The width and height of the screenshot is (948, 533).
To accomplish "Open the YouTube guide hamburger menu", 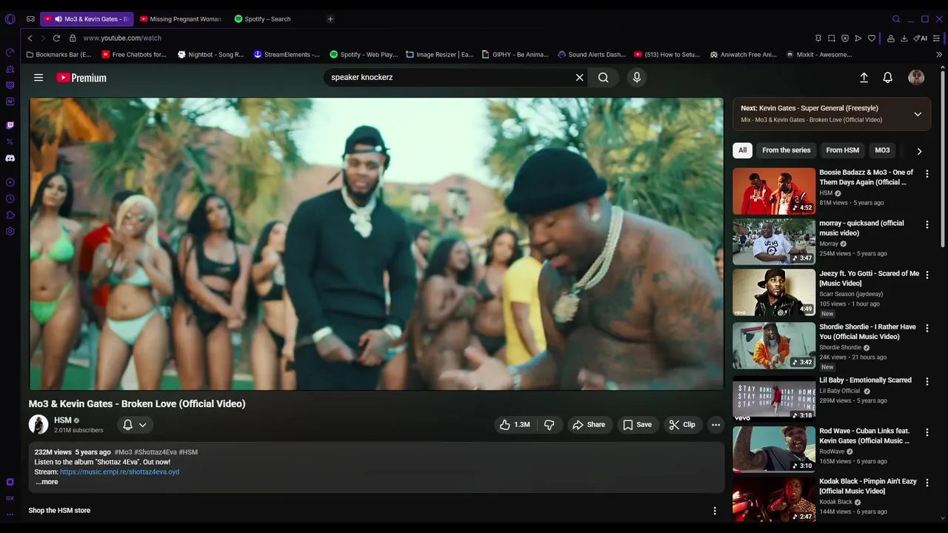I will (x=39, y=77).
